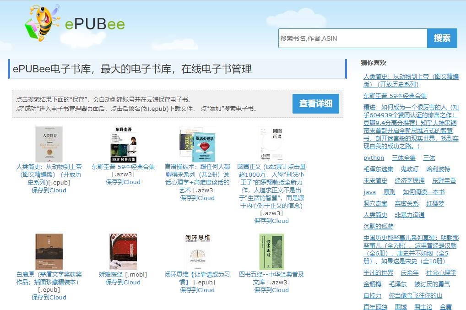Image resolution: width=466 pixels, height=310 pixels.
Task: Save 东野圭吾 59本经典合集 to Cloud
Action: coord(123,182)
